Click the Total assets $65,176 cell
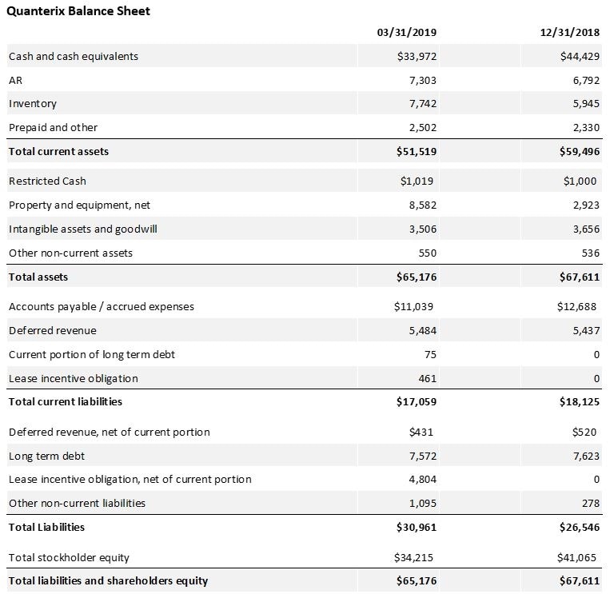This screenshot has width=610, height=594. [417, 277]
